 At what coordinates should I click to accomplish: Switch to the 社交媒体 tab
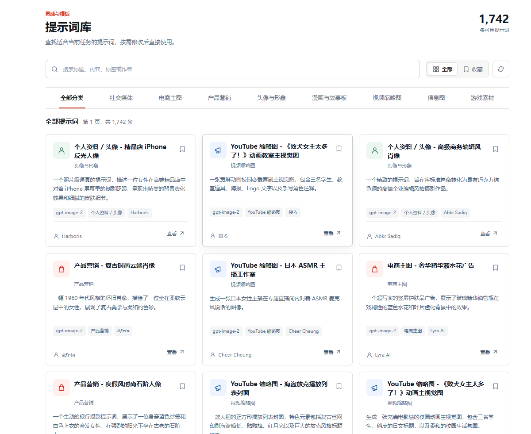[x=121, y=98]
